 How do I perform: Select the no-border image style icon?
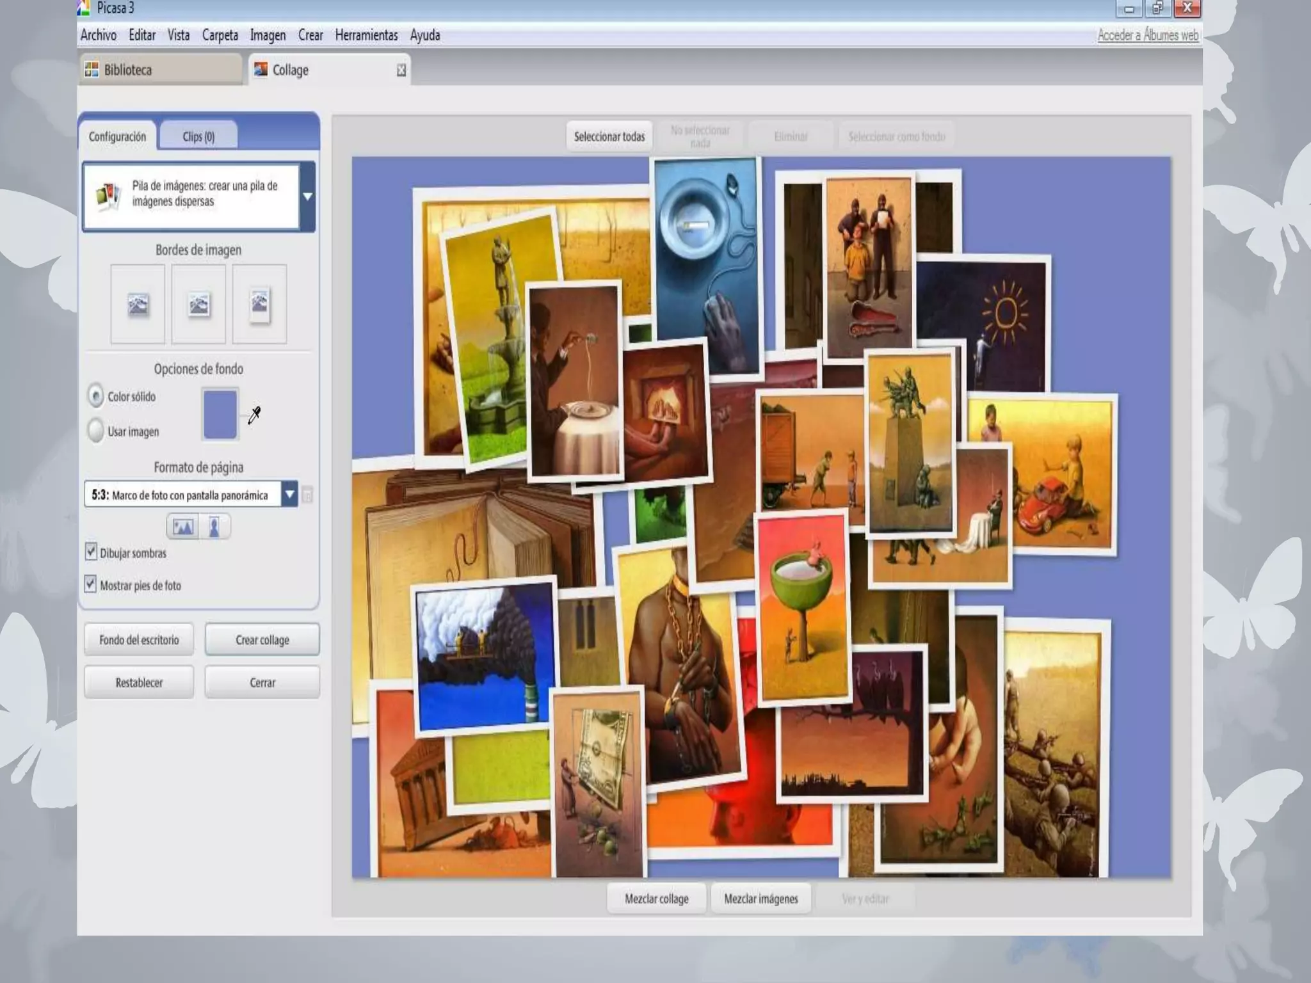tap(138, 304)
